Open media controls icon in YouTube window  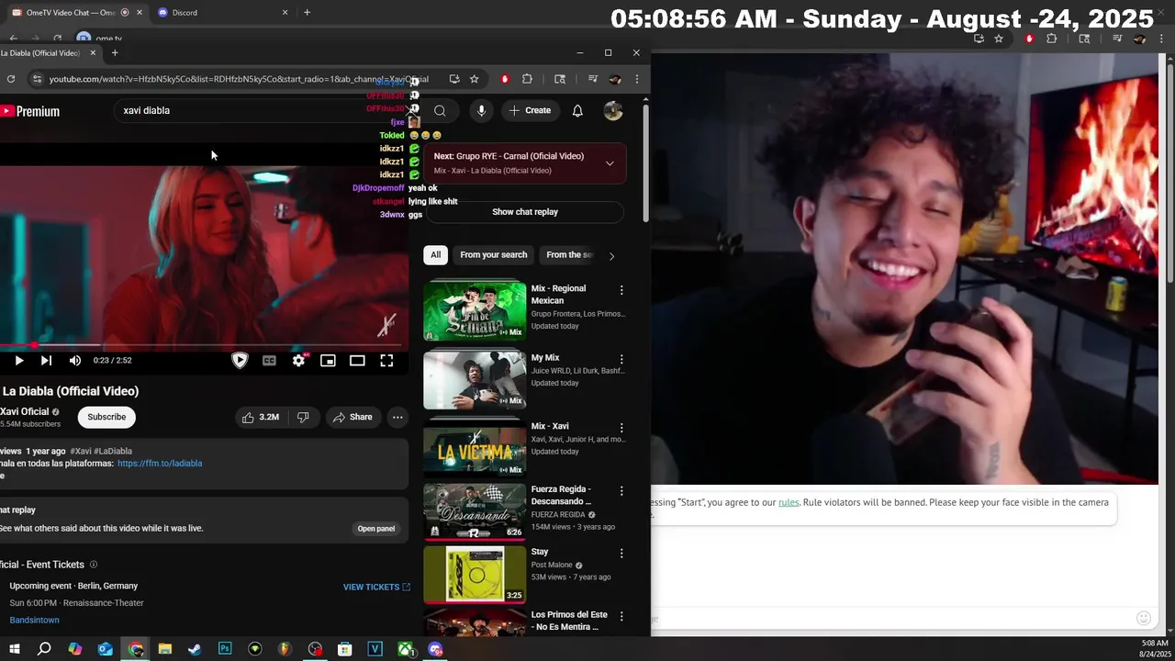[x=593, y=79]
